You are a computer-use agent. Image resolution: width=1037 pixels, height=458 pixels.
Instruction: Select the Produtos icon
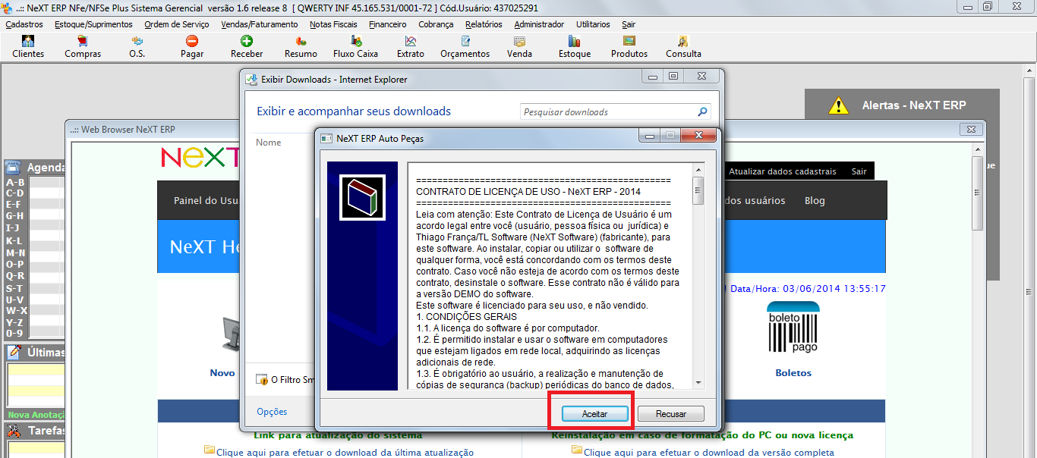(x=628, y=45)
